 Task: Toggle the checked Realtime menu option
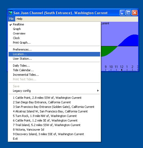(x=54, y=24)
